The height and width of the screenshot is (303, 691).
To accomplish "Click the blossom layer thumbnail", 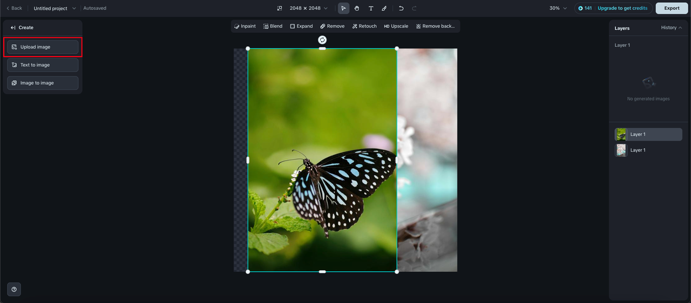I will [621, 150].
